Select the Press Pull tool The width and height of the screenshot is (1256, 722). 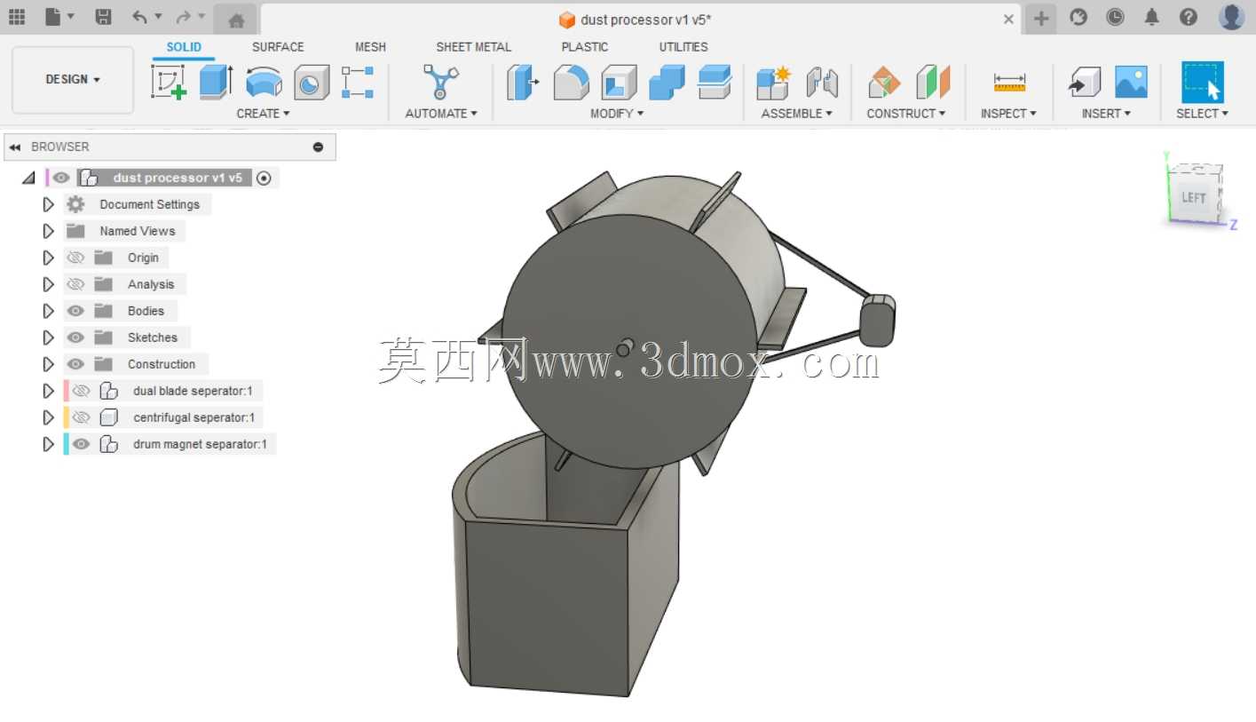point(524,83)
